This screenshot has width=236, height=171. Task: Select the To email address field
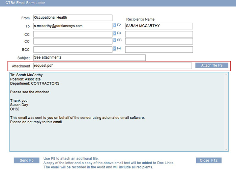(x=72, y=26)
